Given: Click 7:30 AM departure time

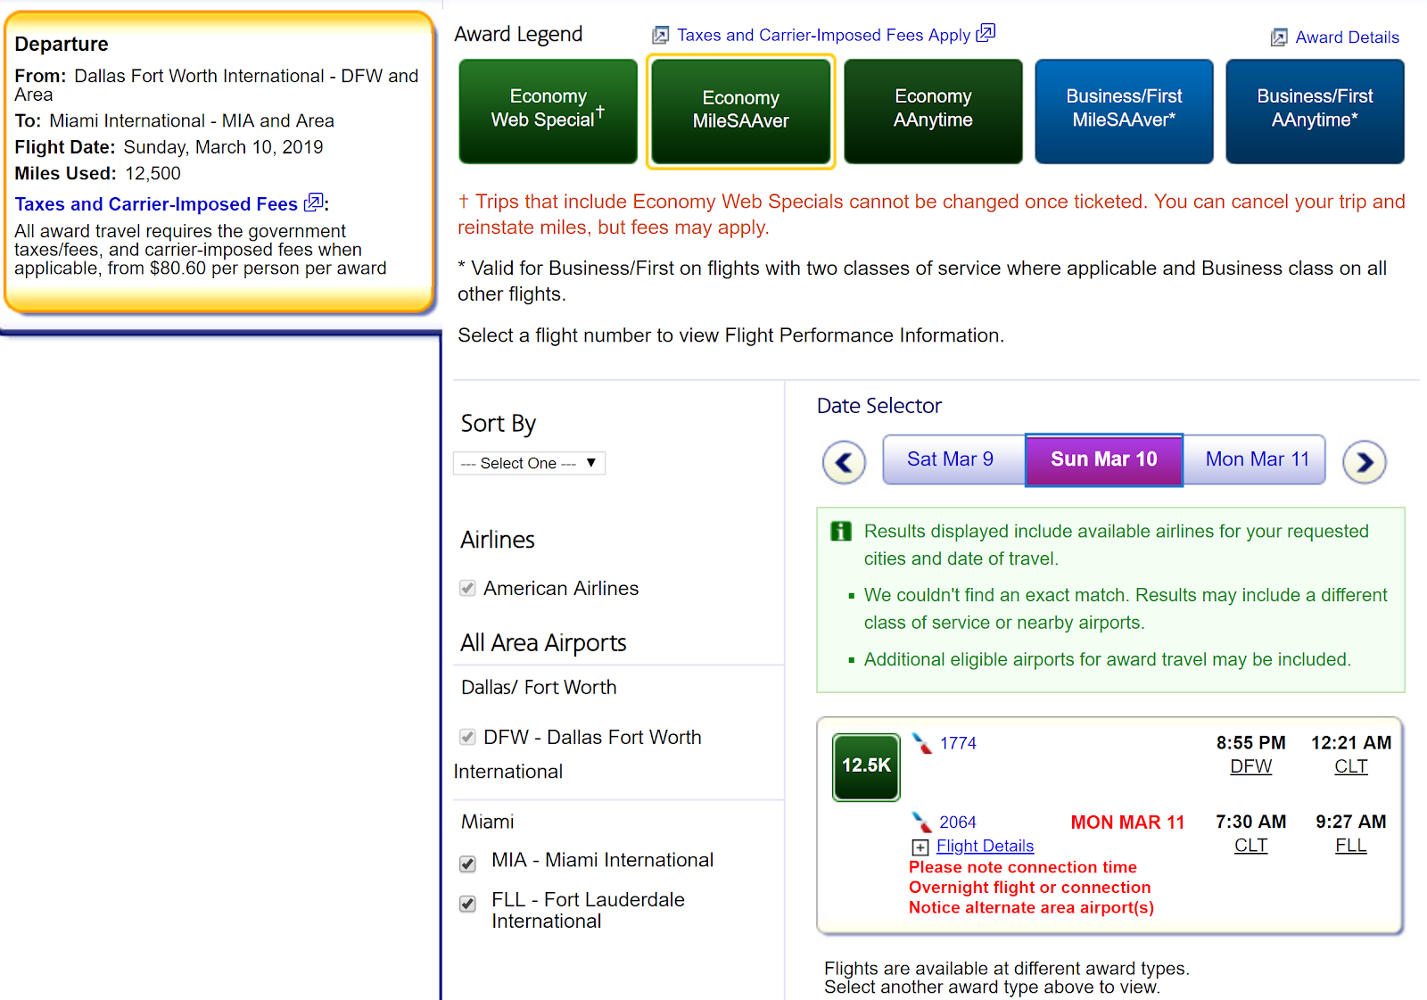Looking at the screenshot, I should tap(1250, 822).
